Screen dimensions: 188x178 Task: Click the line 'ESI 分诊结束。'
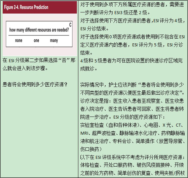point(95,29)
